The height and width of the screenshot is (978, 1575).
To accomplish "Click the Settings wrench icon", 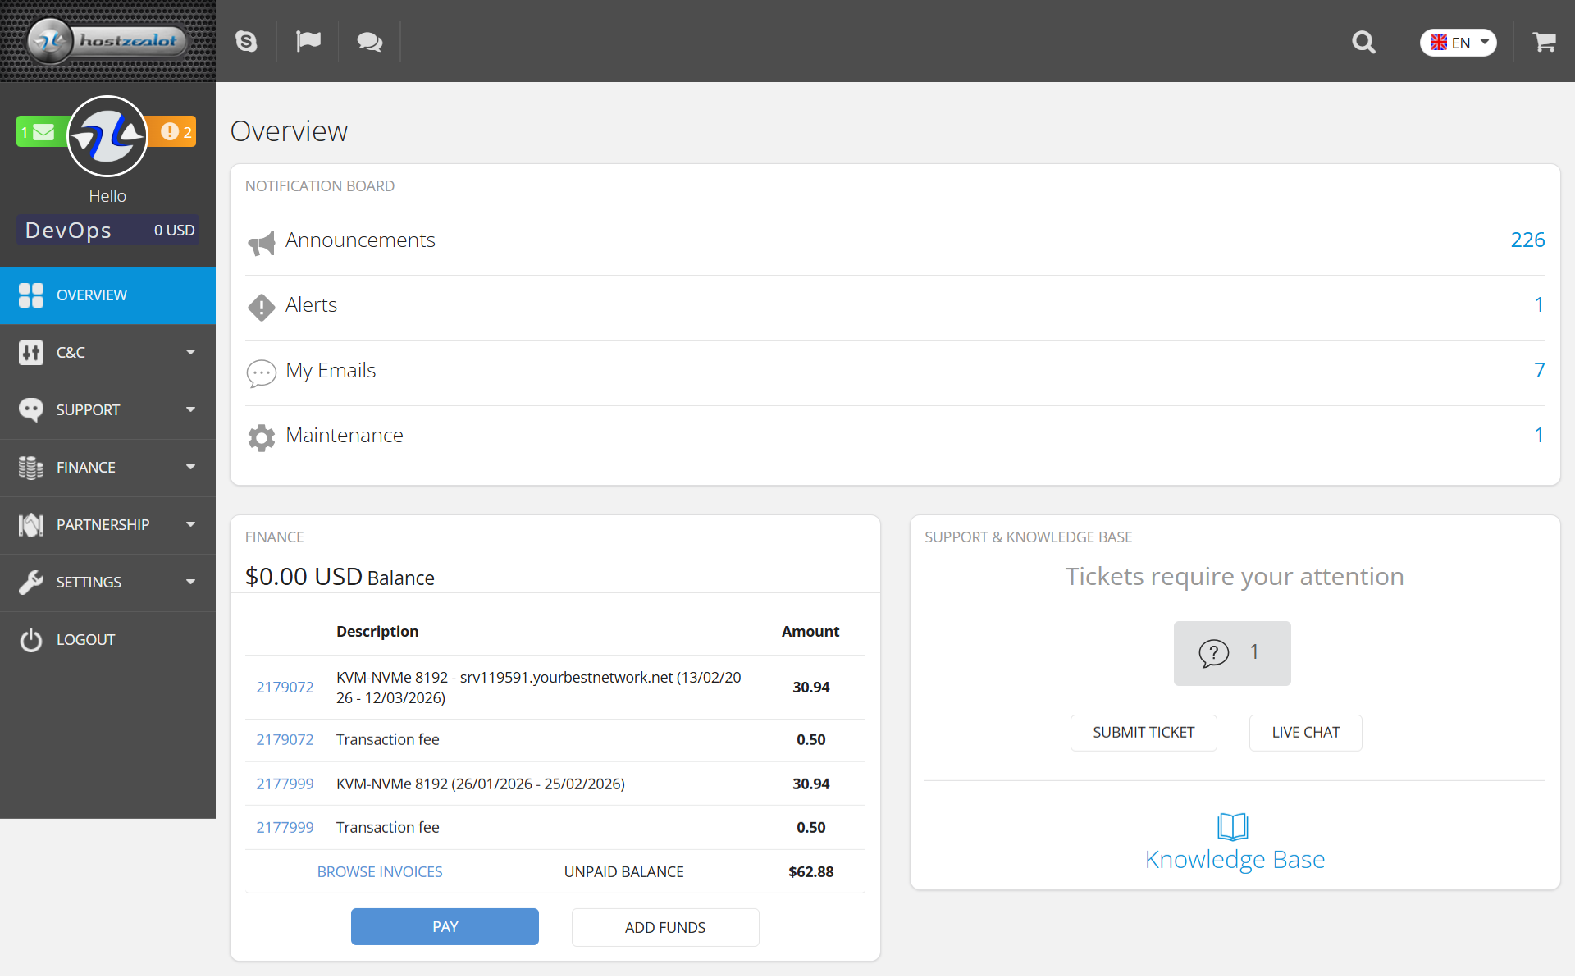I will click(31, 583).
